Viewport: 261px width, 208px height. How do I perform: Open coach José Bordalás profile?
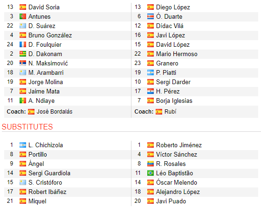(55, 112)
